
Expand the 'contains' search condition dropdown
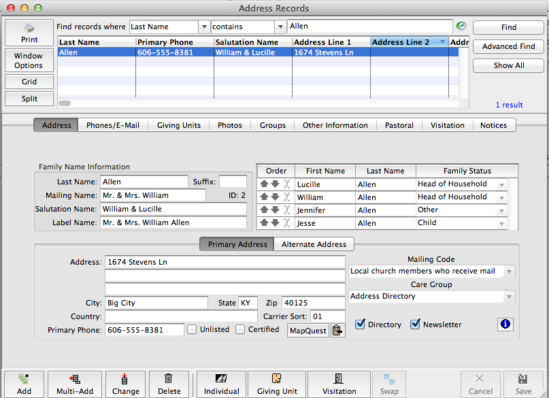pyautogui.click(x=280, y=27)
